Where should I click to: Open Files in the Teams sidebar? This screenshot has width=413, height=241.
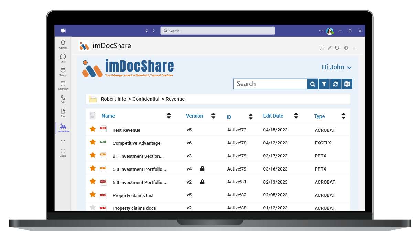click(63, 113)
